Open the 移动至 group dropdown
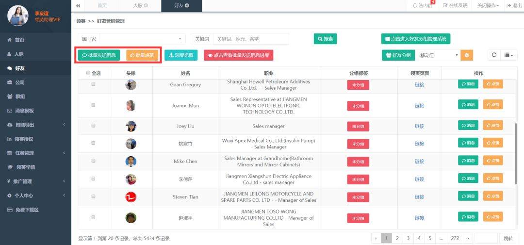Screen dimensions: 524x245 (x=438, y=55)
